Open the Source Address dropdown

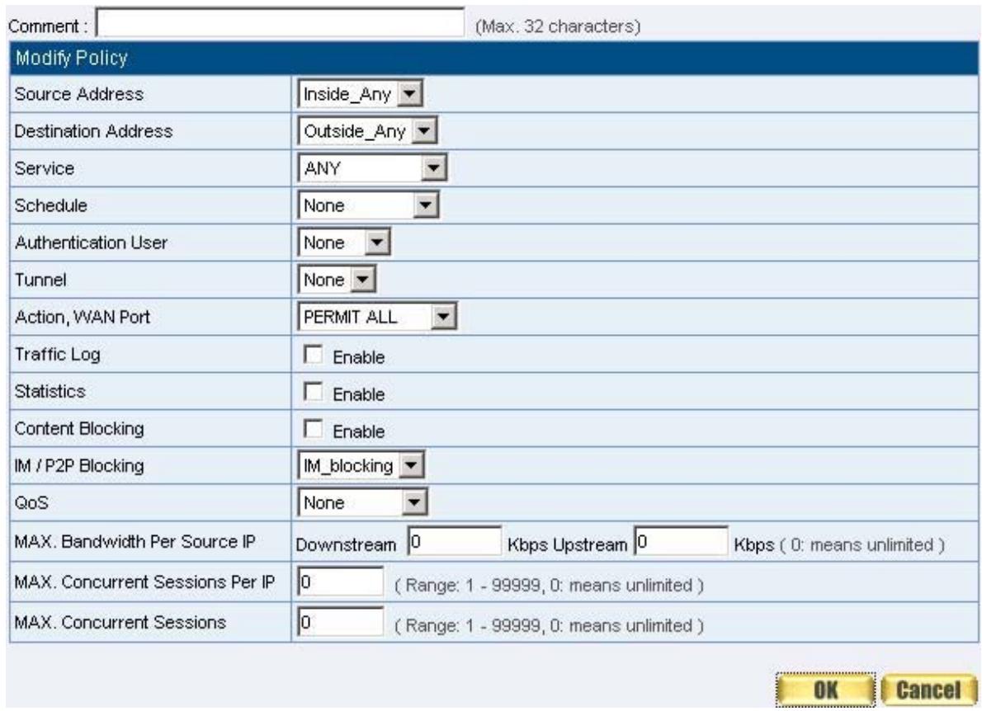coord(361,94)
